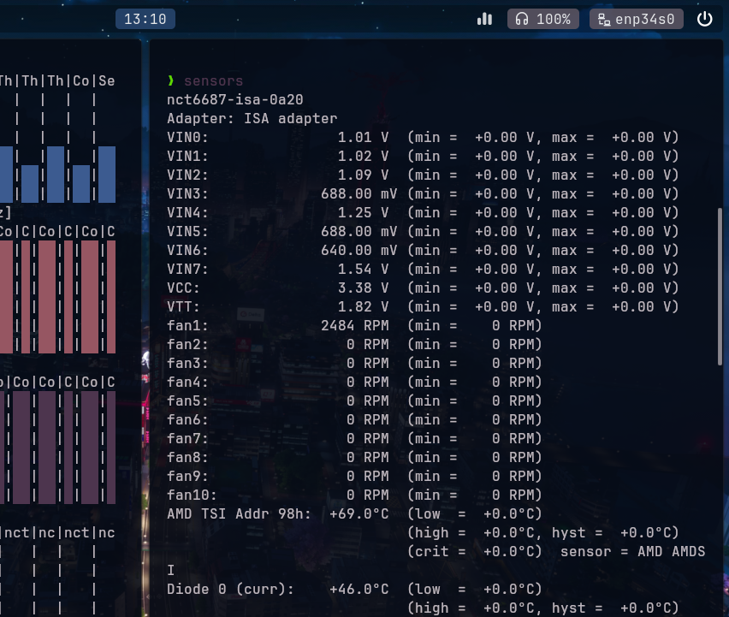Click the VTT 1.82 V value
Image resolution: width=729 pixels, height=617 pixels.
363,307
